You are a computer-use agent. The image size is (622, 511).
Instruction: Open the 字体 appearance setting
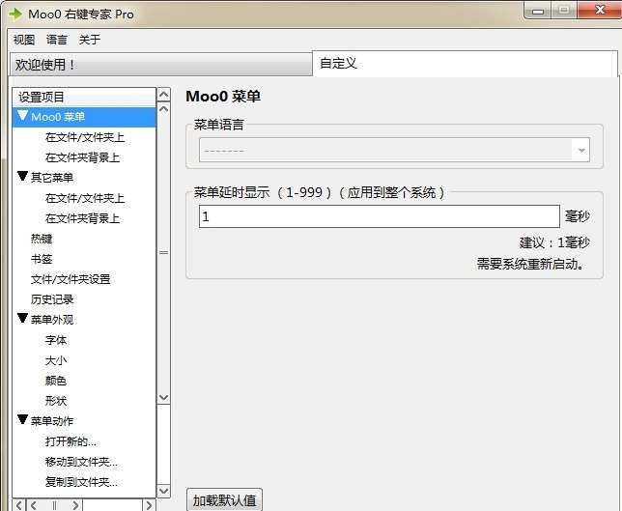56,340
